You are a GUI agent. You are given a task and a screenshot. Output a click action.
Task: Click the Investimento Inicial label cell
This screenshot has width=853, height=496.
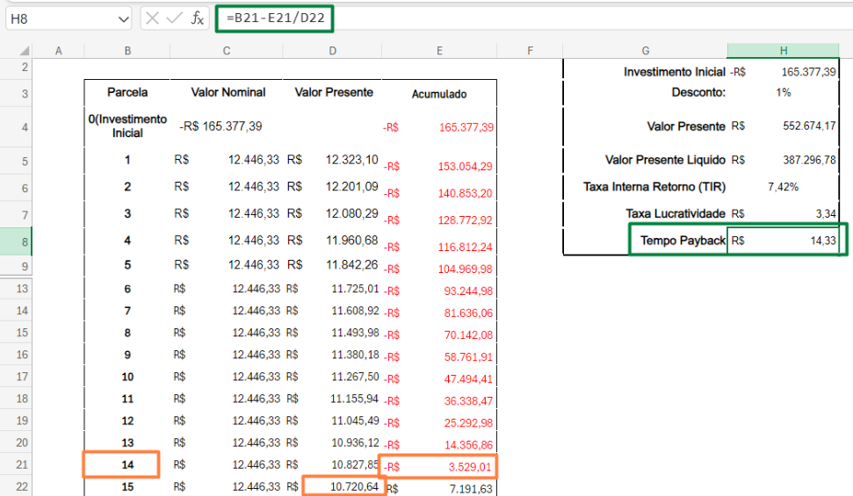645,72
